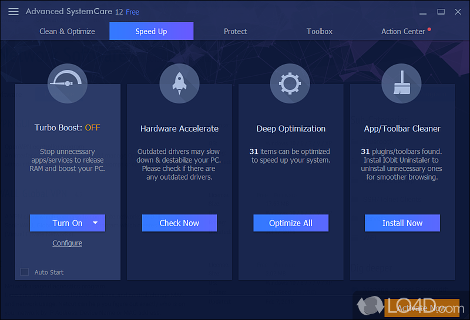470x320 pixels.
Task: Select the Speed Up tab
Action: pyautogui.click(x=151, y=31)
